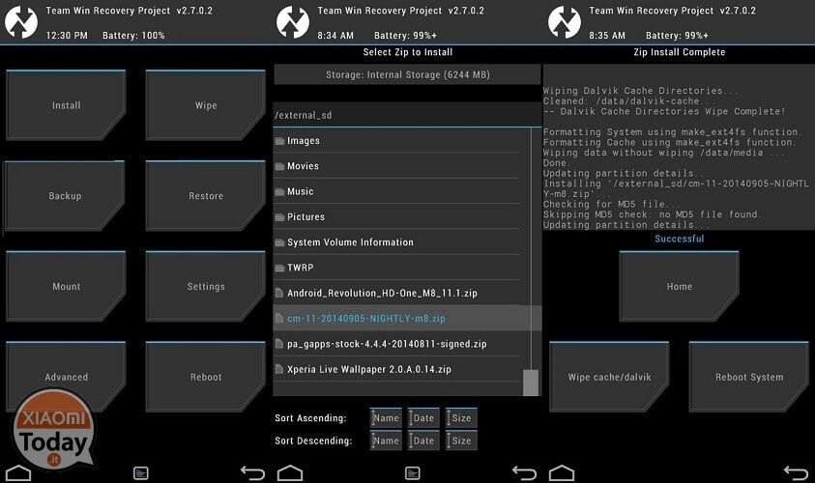Click file icon beside pa_gapps zip
815x483 pixels.
point(279,344)
